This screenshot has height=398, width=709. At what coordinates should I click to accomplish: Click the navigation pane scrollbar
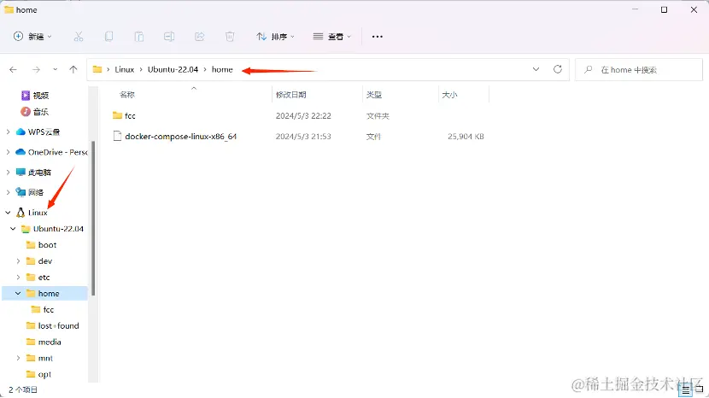pos(93,218)
